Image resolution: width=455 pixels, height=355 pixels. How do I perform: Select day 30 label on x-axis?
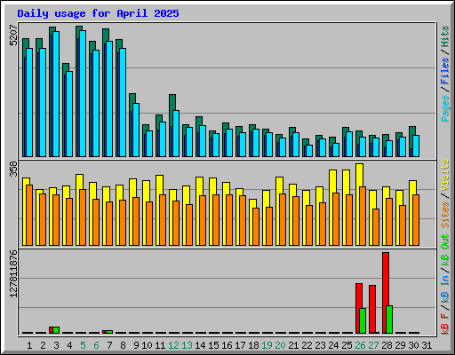coord(413,345)
